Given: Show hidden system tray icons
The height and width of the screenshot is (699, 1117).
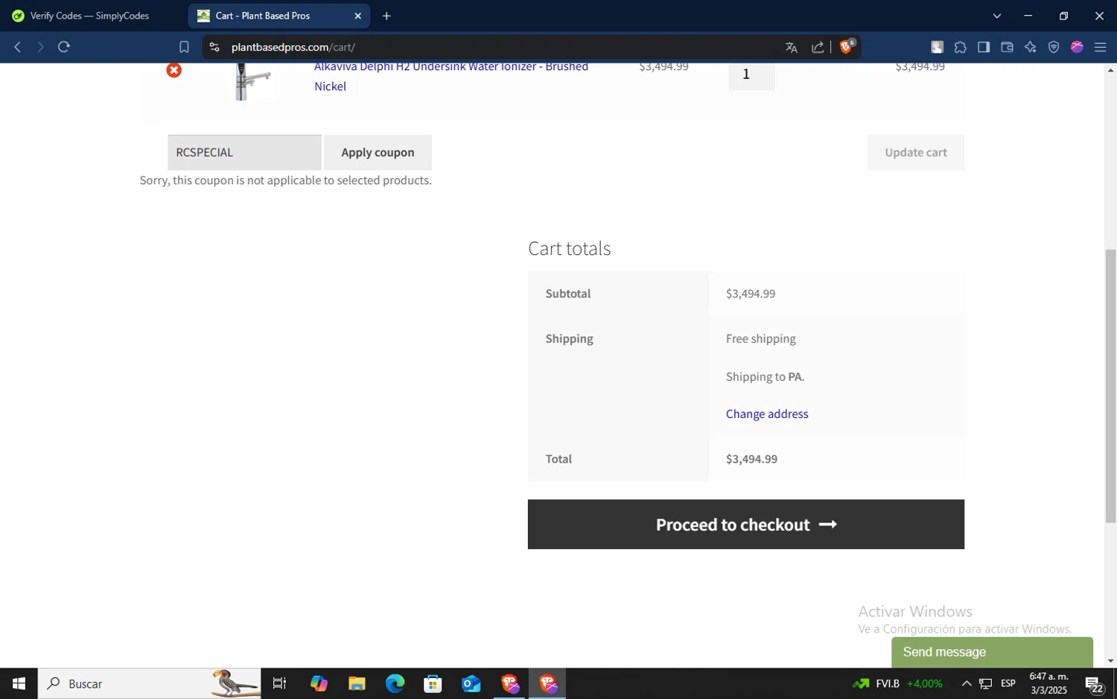Looking at the screenshot, I should point(966,683).
